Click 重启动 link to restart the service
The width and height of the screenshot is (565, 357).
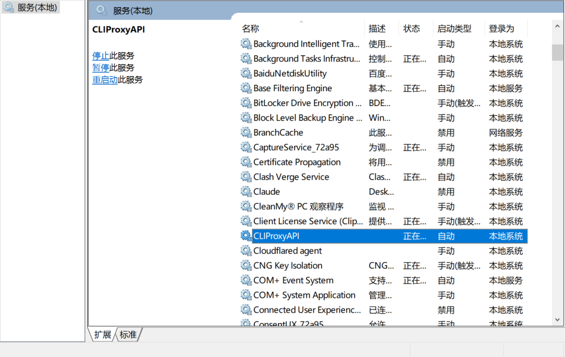point(105,80)
